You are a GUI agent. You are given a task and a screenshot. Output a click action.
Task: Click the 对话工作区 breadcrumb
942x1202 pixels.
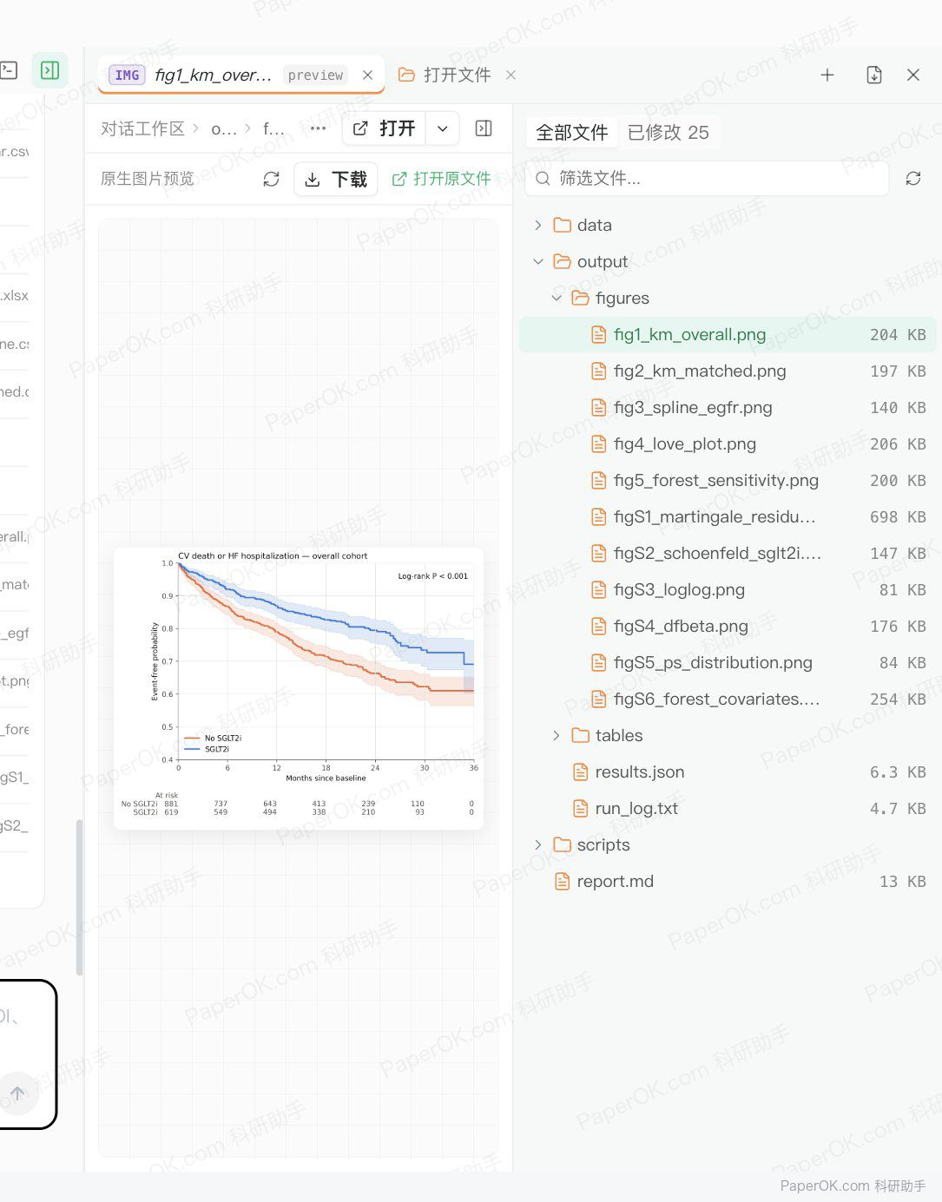pos(142,128)
